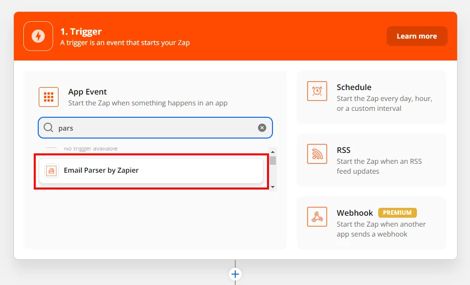Choose the Schedule trigger card
This screenshot has height=285, width=470.
pyautogui.click(x=372, y=97)
